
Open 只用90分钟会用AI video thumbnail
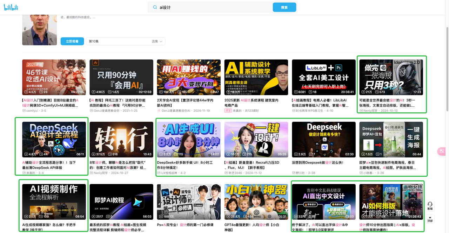[x=121, y=77]
